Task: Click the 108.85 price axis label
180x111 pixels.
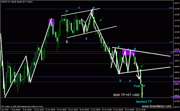Action: [x=177, y=84]
